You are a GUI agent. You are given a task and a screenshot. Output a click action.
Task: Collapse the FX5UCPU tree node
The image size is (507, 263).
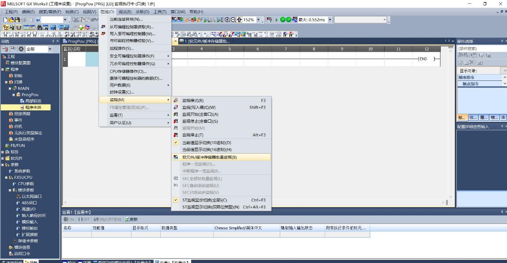pos(7,177)
